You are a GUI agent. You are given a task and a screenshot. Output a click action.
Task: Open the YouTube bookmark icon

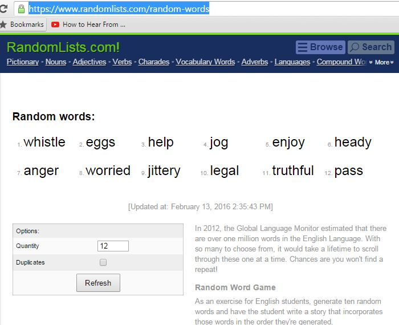[55, 25]
